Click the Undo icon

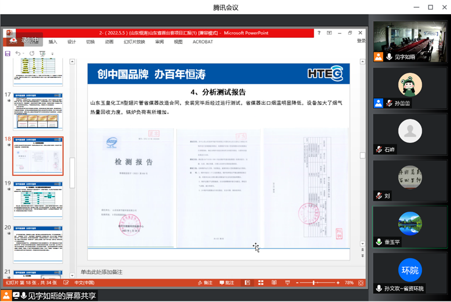18,53
